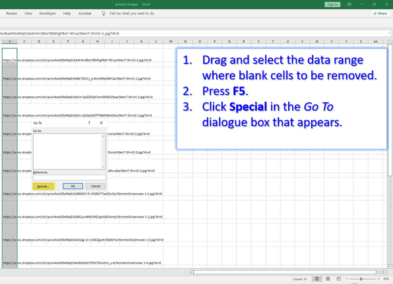
Task: Click the Share button
Action: tap(380, 12)
